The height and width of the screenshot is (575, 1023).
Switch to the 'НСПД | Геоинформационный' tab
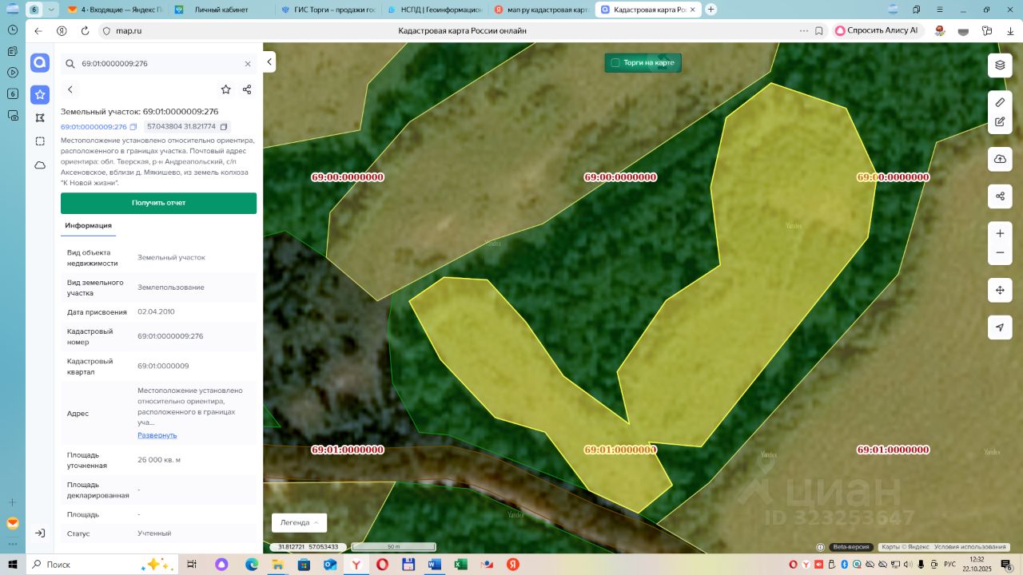point(435,10)
